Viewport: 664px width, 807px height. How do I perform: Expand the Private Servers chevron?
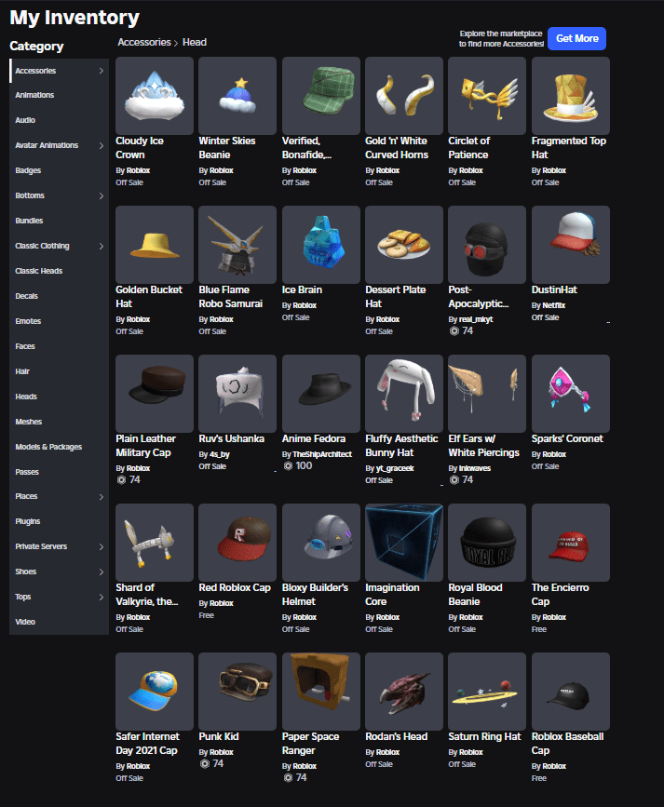coord(102,546)
